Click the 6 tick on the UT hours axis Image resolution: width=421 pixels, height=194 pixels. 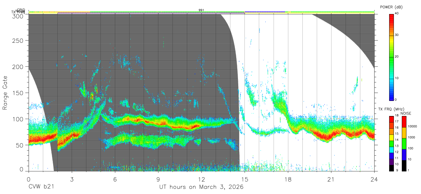(x=115, y=179)
